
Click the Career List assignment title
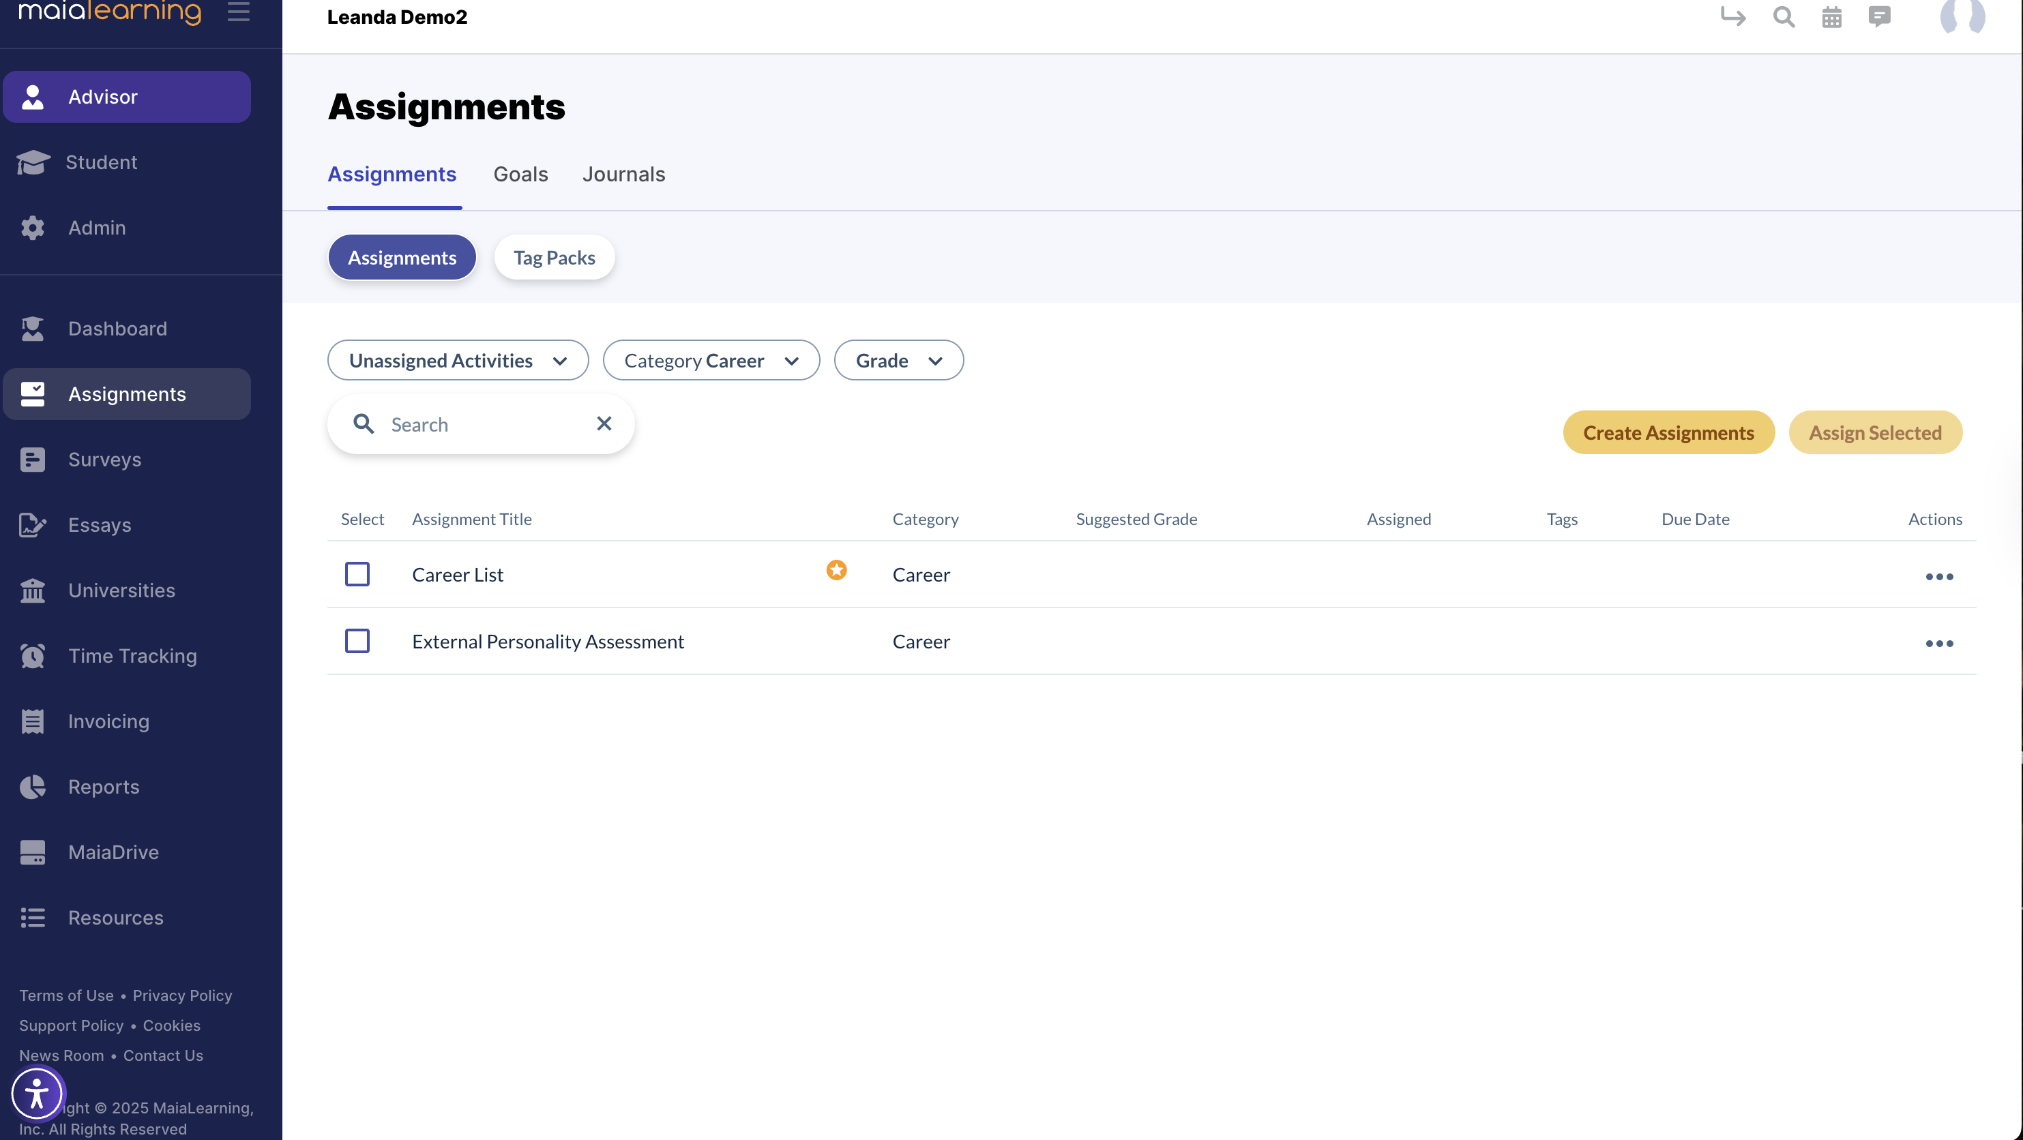pos(458,575)
